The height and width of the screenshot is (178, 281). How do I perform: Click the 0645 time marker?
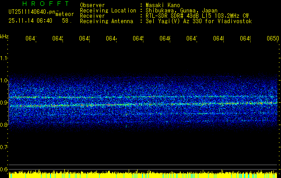(x=138, y=38)
